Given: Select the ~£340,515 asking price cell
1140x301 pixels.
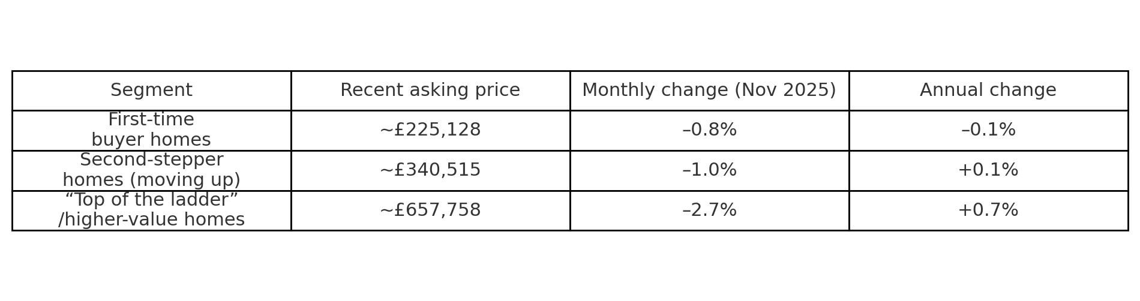Looking at the screenshot, I should pos(430,170).
